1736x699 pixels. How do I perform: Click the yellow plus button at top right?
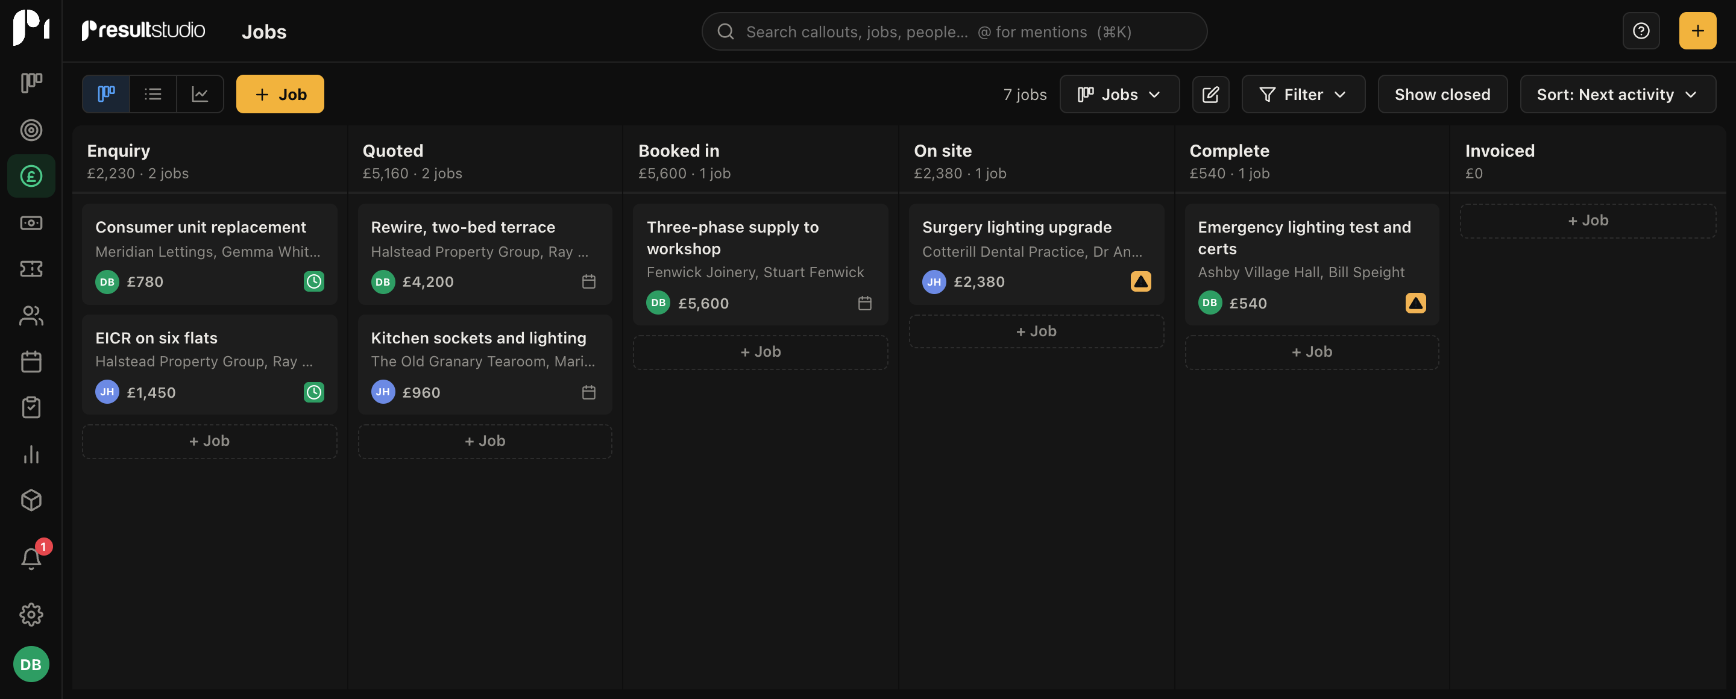pos(1697,31)
